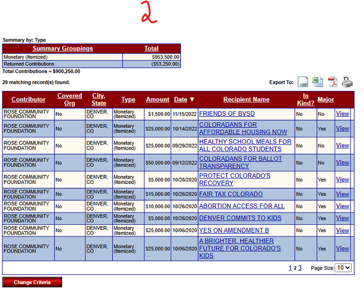Select the 11/15/2022 date cell
The image size is (364, 289).
click(185, 114)
